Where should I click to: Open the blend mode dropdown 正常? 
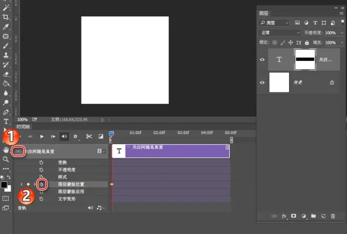(280, 33)
